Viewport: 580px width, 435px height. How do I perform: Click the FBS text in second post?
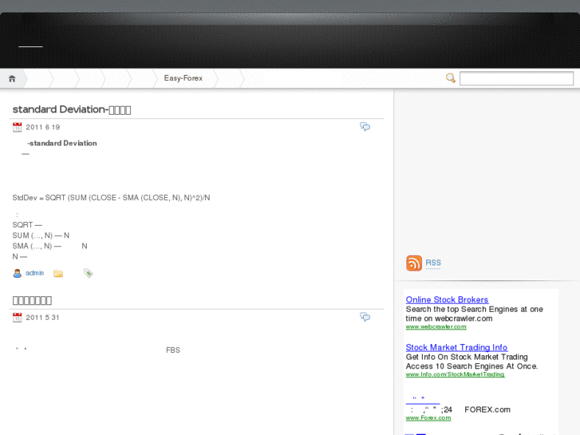[x=173, y=350]
